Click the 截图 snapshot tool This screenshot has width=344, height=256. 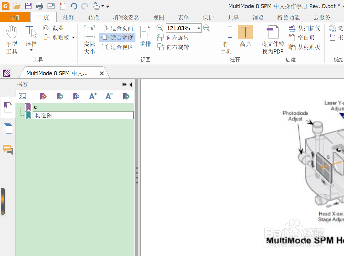point(54,28)
